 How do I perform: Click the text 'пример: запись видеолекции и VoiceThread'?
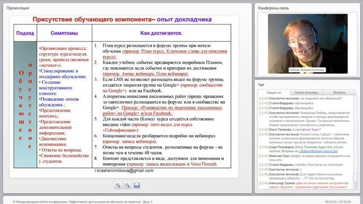(x=171, y=164)
